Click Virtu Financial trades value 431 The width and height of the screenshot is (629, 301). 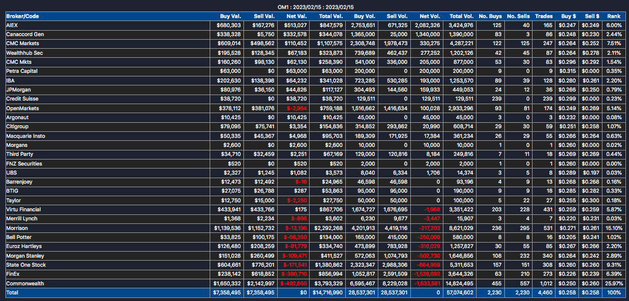pos(549,209)
